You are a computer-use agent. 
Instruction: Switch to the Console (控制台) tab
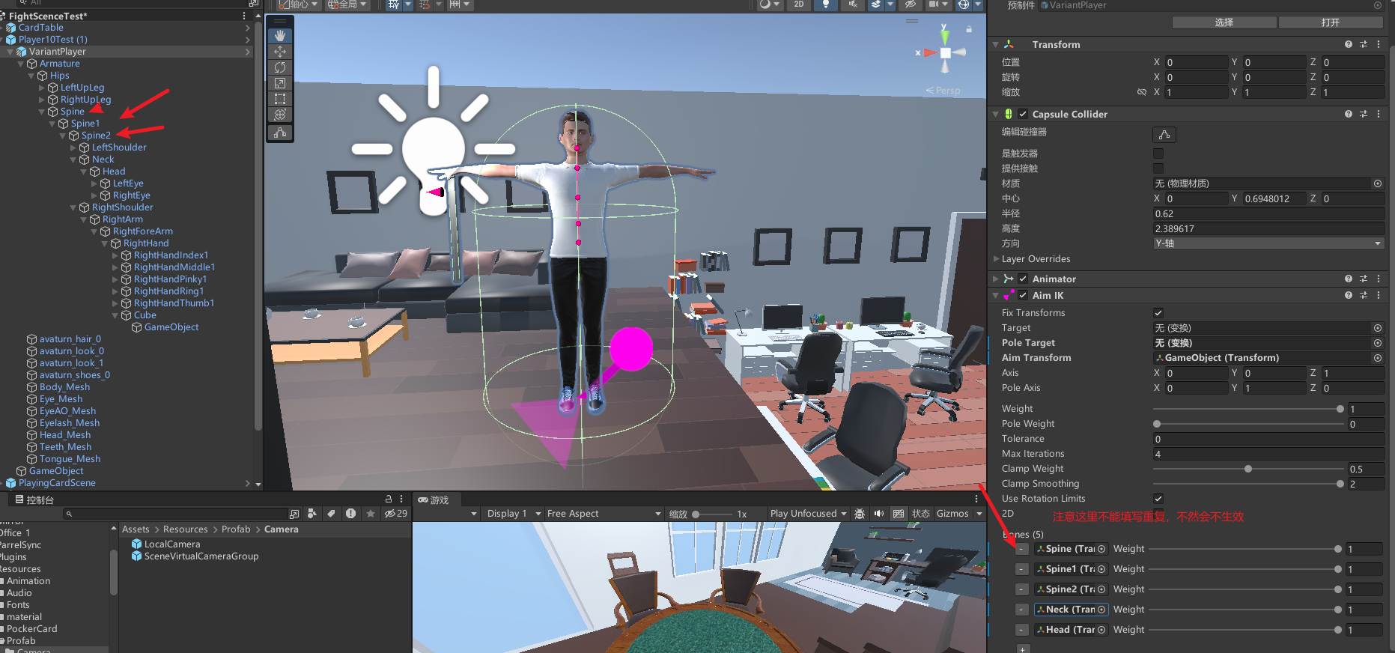point(34,499)
